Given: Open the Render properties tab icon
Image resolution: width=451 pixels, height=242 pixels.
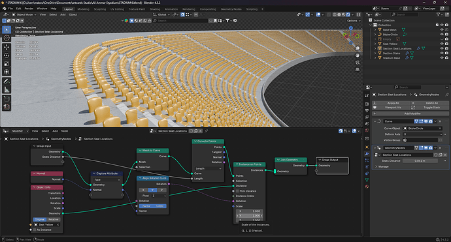Looking at the screenshot, I should 367,104.
